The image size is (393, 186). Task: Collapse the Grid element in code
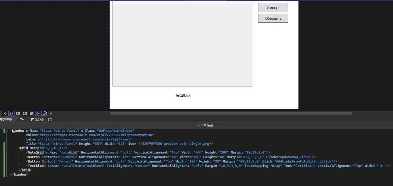(x=7, y=148)
